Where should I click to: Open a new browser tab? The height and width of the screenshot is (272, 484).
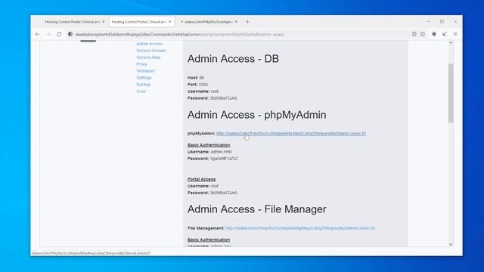[x=247, y=22]
